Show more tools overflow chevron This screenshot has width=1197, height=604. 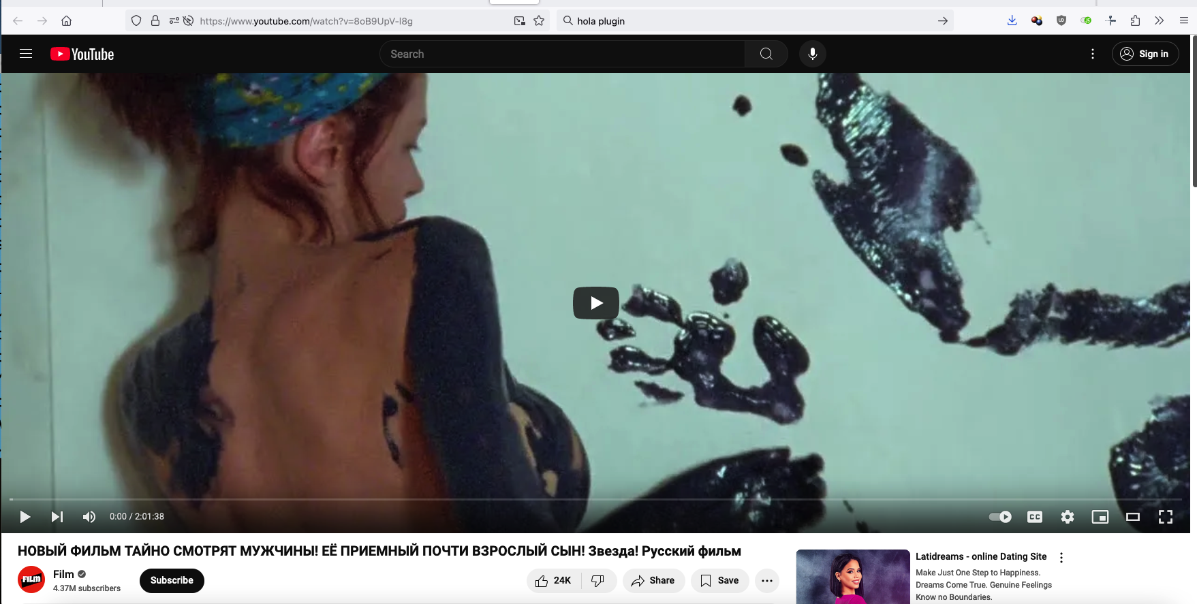point(1160,21)
